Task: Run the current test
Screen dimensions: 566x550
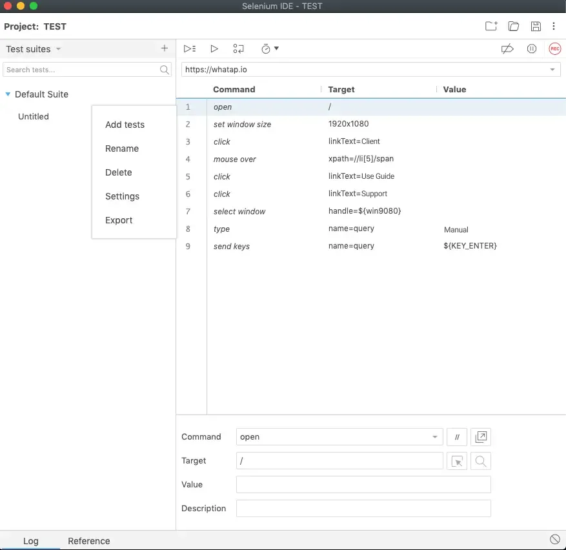Action: [214, 48]
